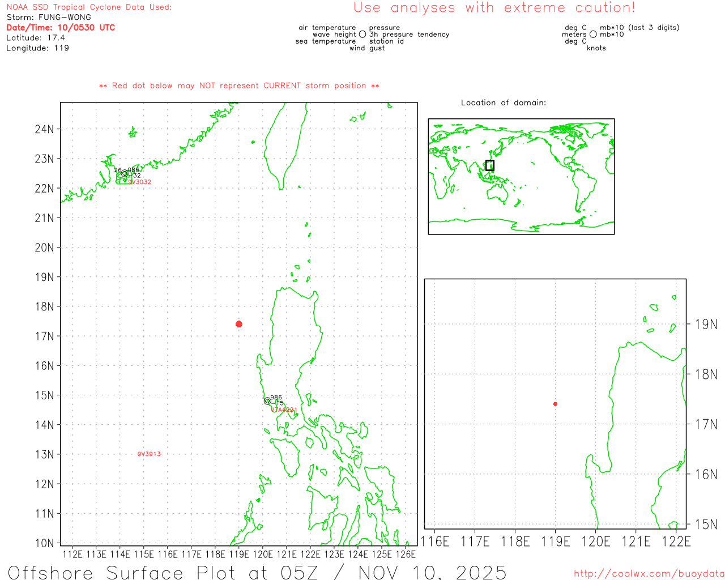Click the red storm dot on main map
Image resolution: width=725 pixels, height=580 pixels.
click(239, 324)
